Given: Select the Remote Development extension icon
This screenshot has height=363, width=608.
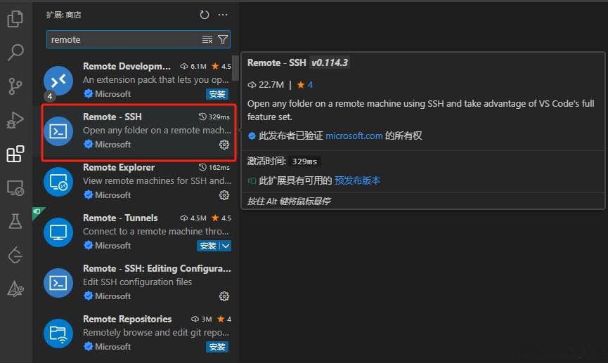Looking at the screenshot, I should pyautogui.click(x=58, y=81).
